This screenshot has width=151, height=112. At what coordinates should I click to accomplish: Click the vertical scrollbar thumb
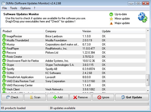pos(148,80)
